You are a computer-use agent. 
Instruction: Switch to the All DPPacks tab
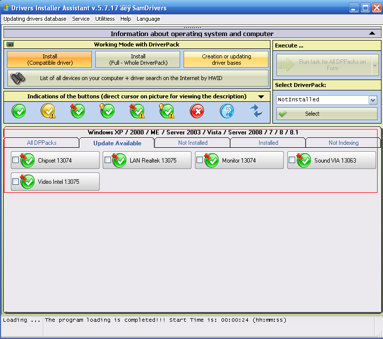pos(42,143)
